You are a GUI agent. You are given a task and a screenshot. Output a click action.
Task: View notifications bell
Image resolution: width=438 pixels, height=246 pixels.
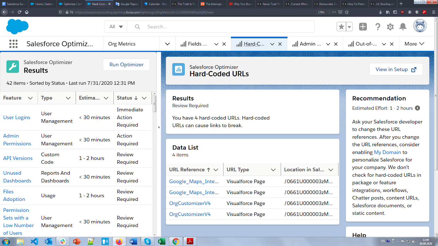[403, 27]
